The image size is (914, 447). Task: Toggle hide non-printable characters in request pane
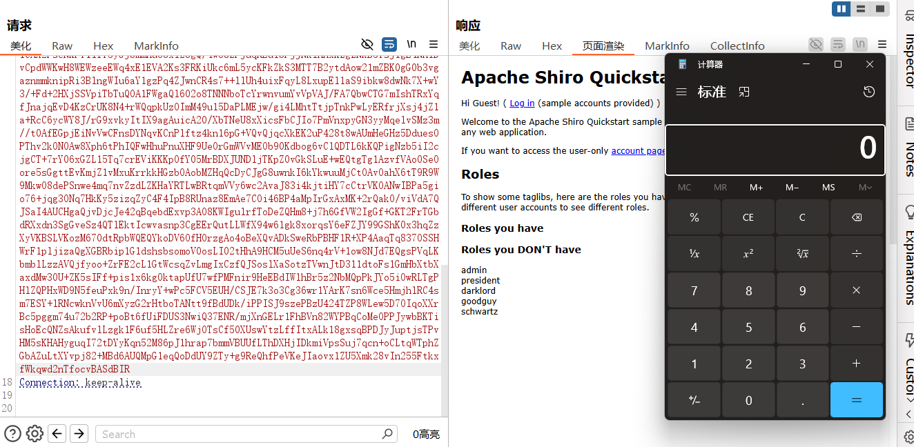[x=367, y=44]
